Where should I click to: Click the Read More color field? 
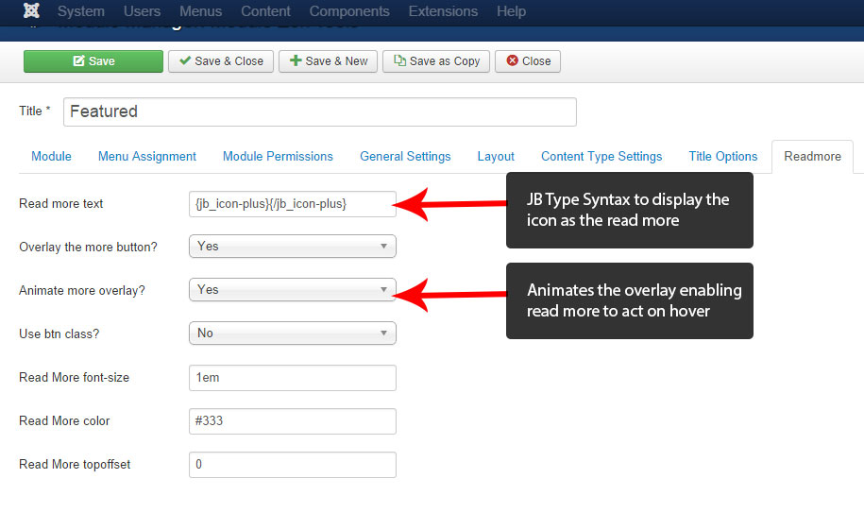coord(293,421)
